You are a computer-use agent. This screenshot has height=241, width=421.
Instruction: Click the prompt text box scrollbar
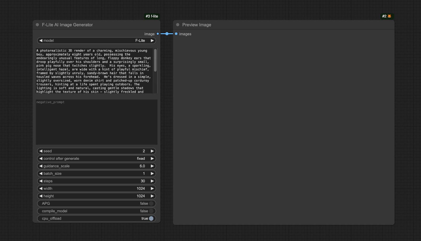pos(155,61)
